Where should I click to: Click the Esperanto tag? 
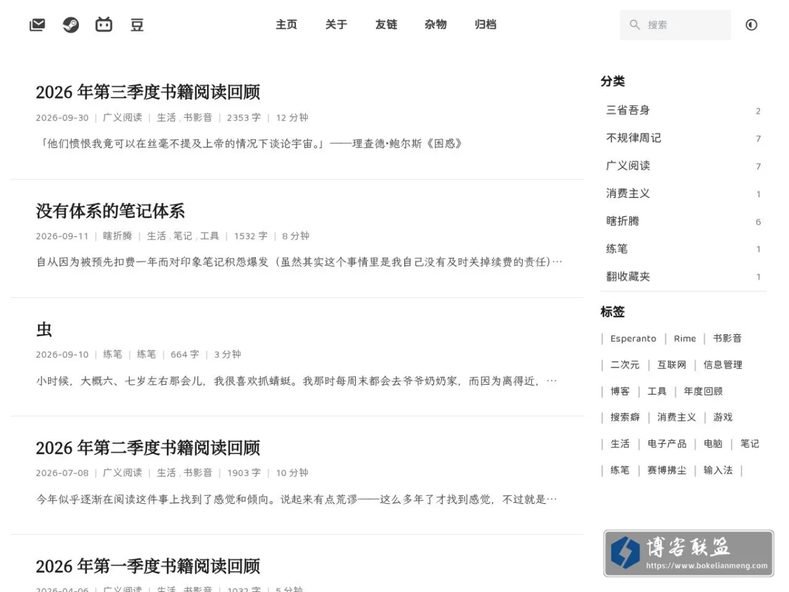tap(633, 339)
